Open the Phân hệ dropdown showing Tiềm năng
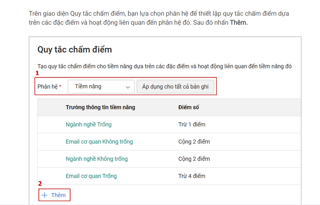Screen dimensions: 320x205 click(x=101, y=86)
